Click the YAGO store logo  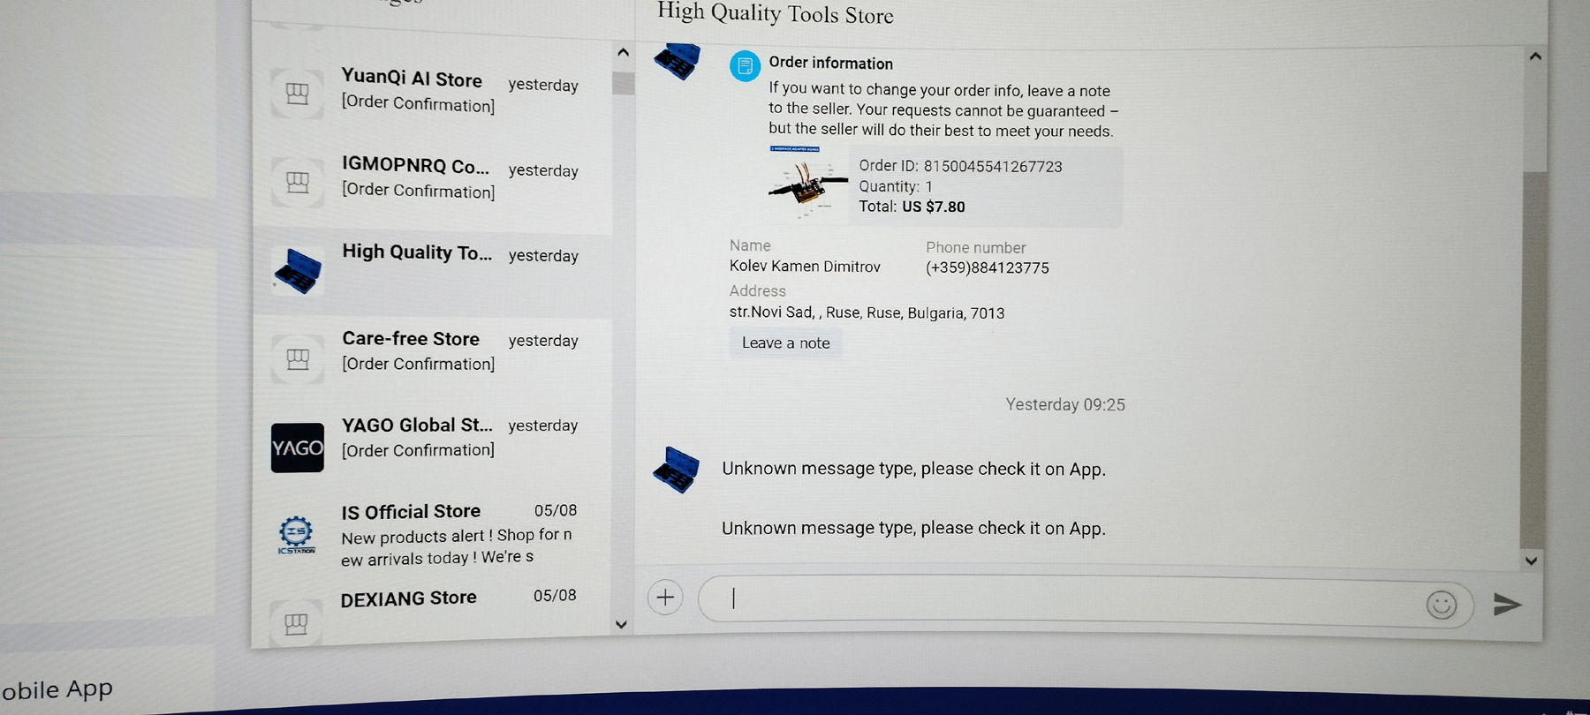point(298,448)
